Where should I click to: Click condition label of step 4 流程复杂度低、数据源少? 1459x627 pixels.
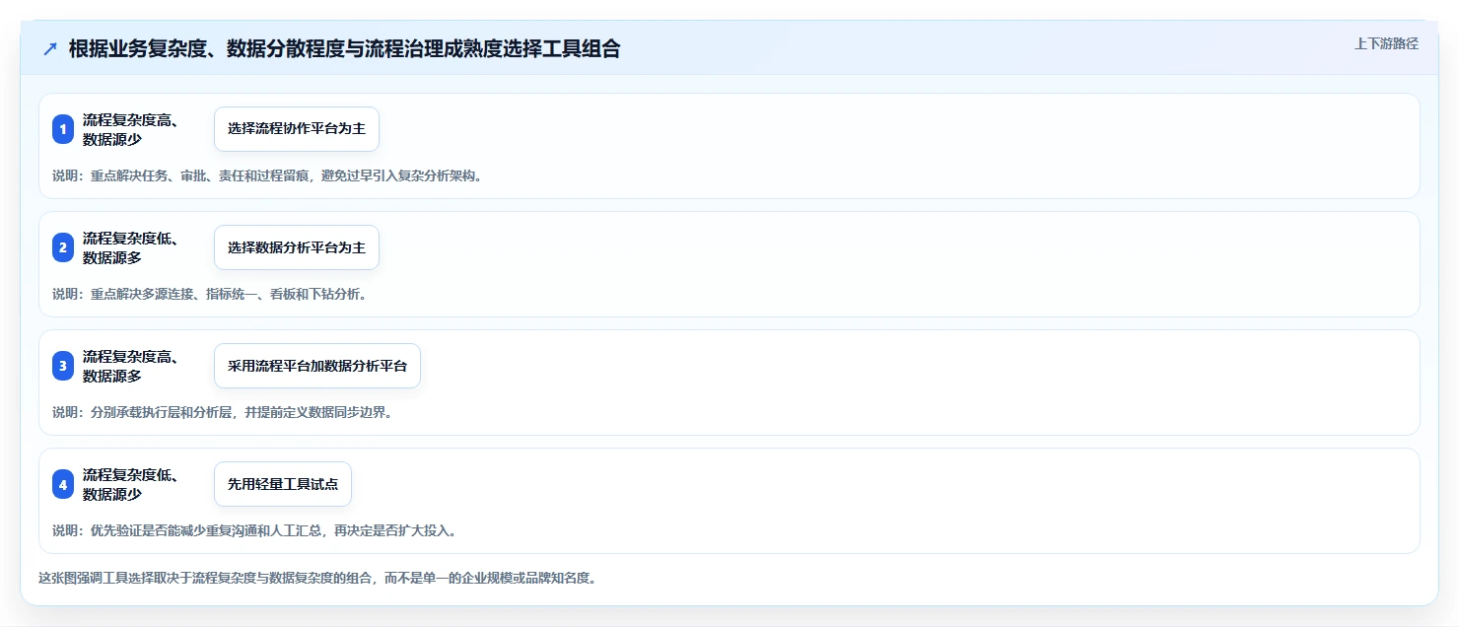[131, 484]
